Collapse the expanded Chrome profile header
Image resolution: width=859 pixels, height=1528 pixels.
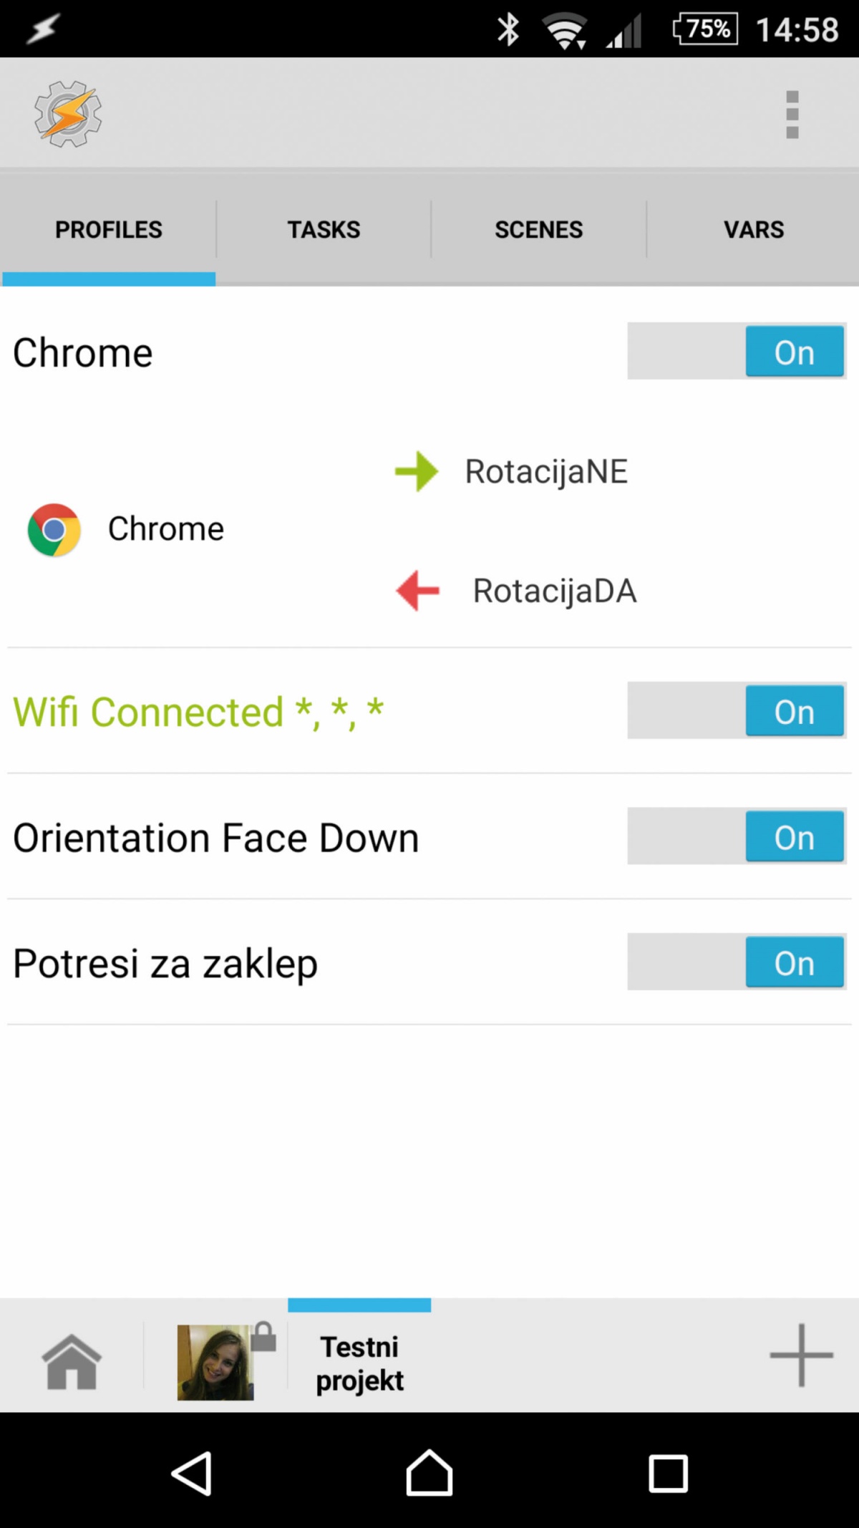(83, 353)
